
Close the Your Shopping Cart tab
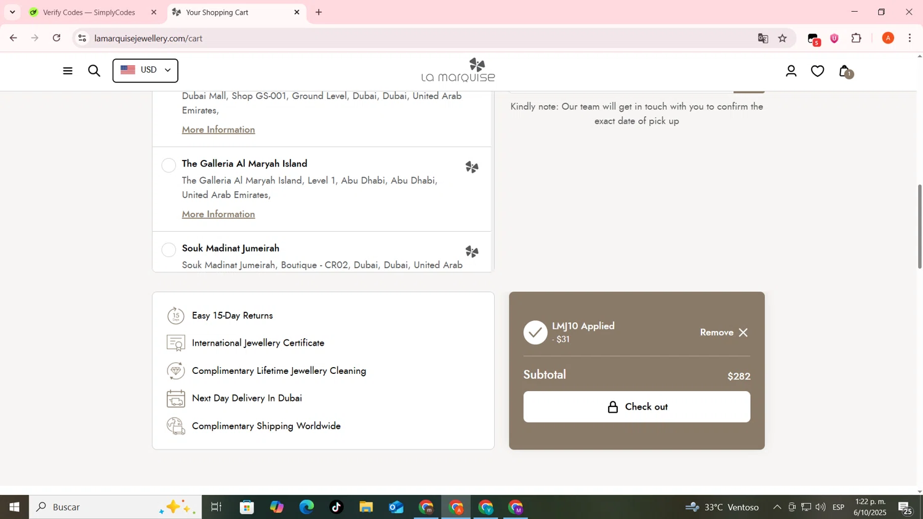[x=297, y=12]
